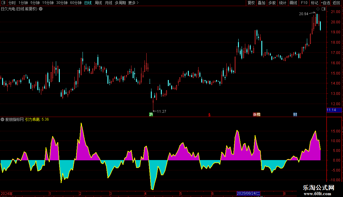Add stock via +自选 button
Viewport: 343px width, 197px height.
click(x=325, y=3)
